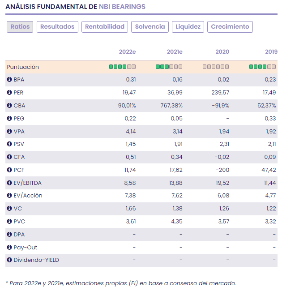Click the PCF value 47,42
Viewport: 282px width, 291px height.
(269, 170)
